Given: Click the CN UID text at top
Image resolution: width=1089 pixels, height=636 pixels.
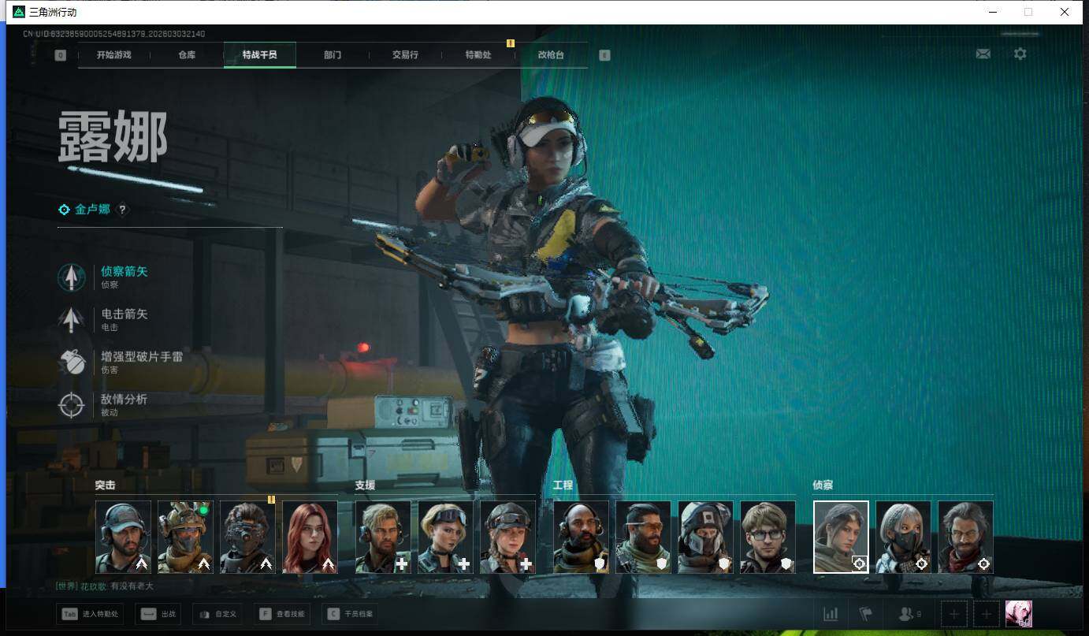Looking at the screenshot, I should click(x=113, y=34).
